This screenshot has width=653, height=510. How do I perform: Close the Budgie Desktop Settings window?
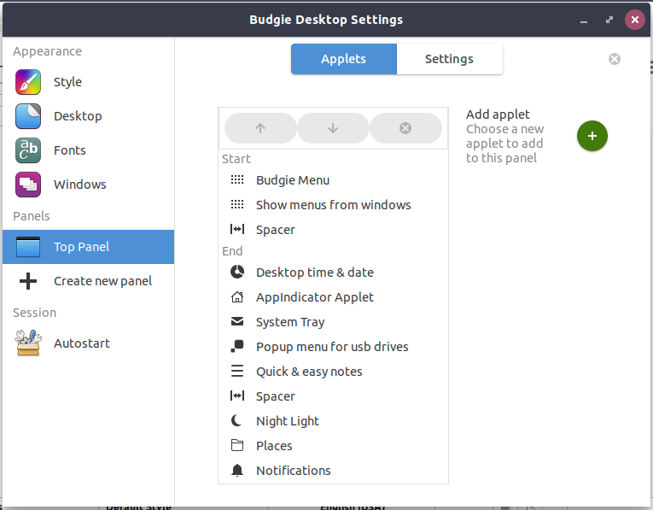click(x=635, y=20)
